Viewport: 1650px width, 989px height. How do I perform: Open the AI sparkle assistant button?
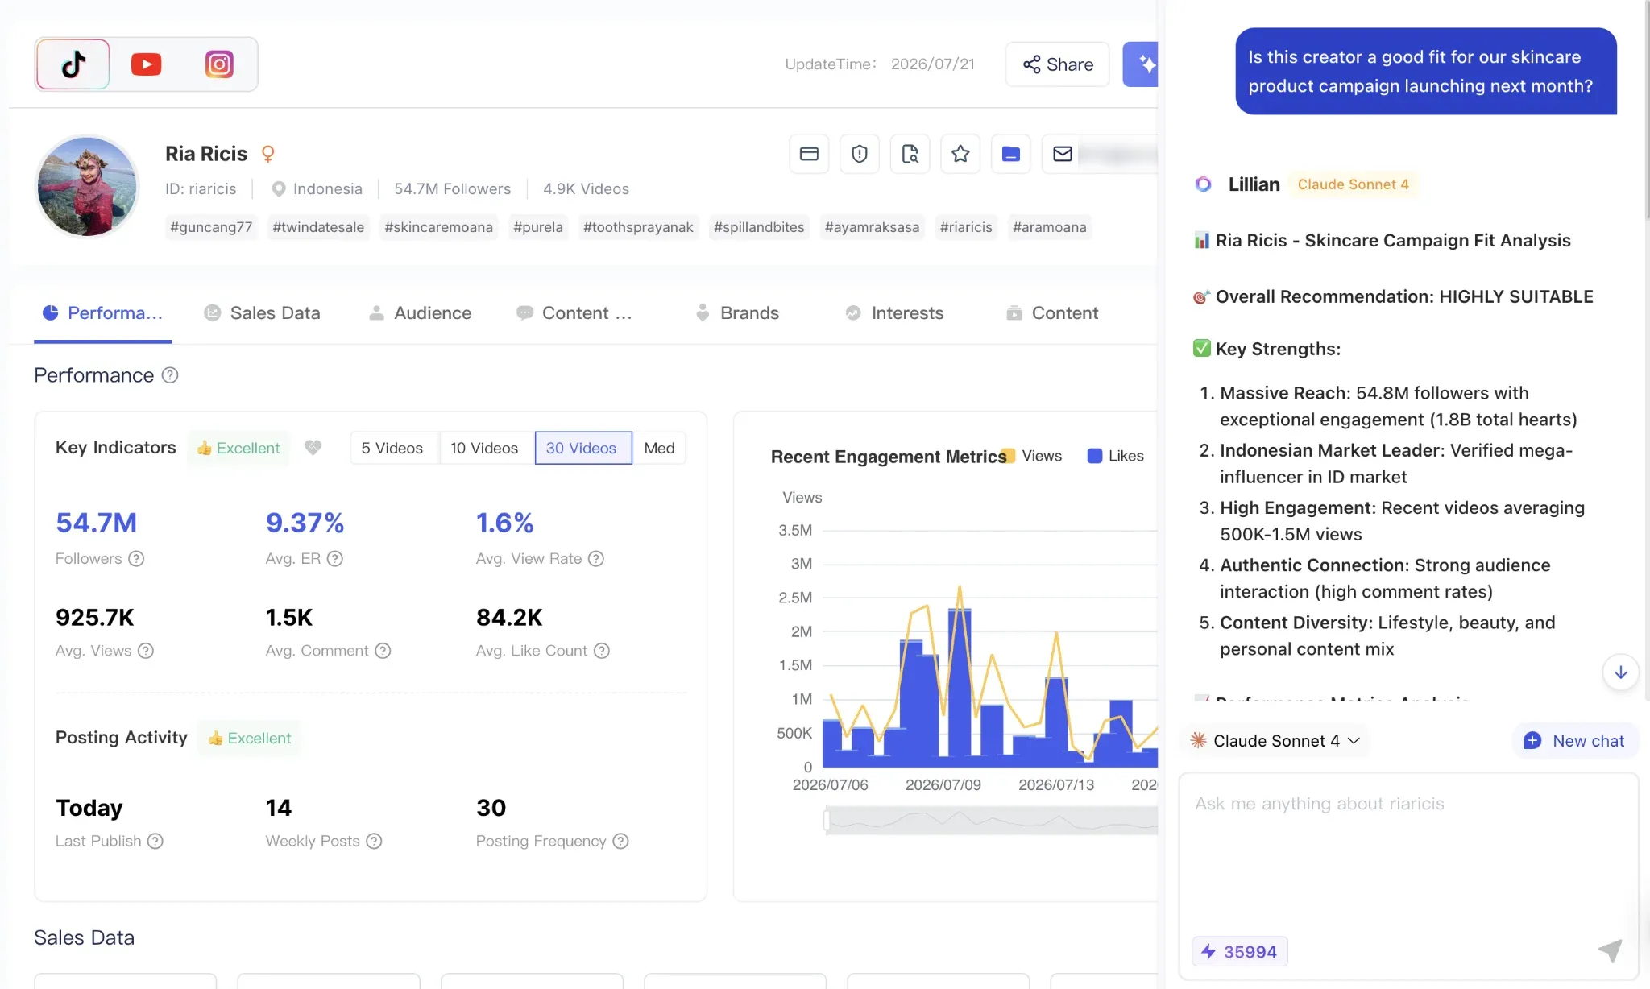1142,64
